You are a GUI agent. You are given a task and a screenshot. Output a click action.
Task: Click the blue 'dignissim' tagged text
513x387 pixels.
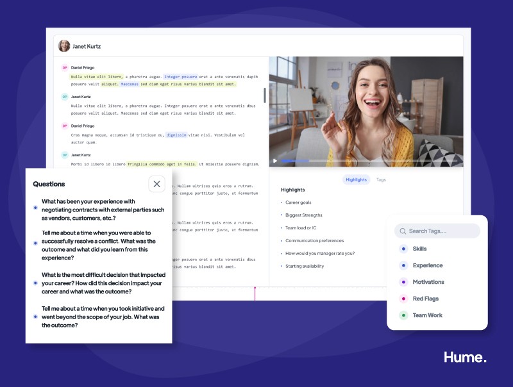tap(176, 135)
